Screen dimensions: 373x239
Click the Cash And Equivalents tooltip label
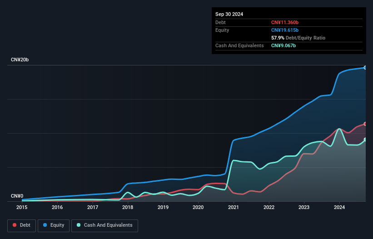tap(239, 45)
